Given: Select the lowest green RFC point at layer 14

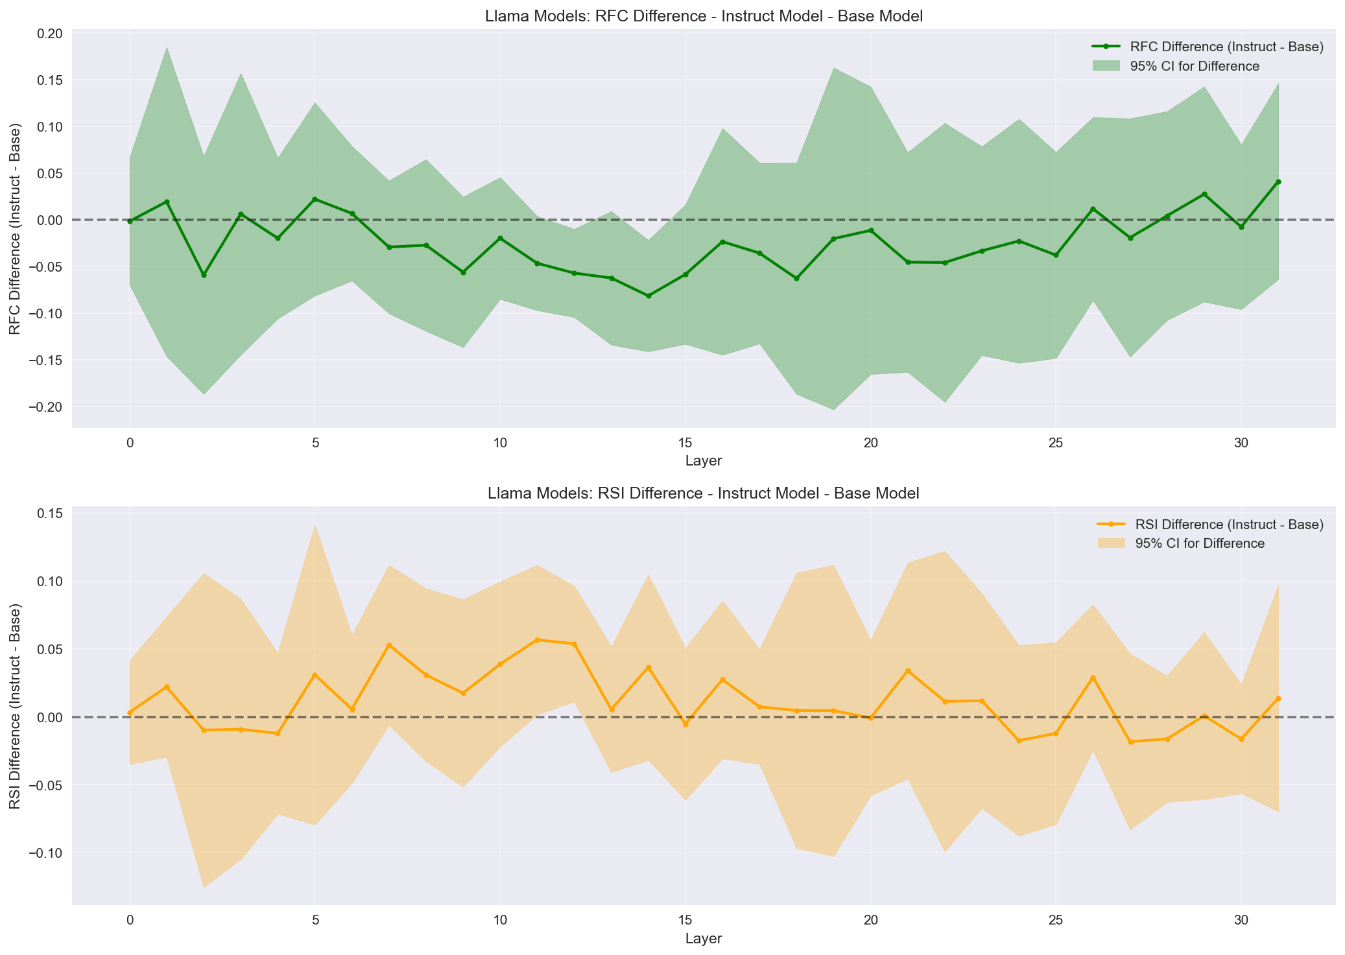Looking at the screenshot, I should pyautogui.click(x=649, y=296).
